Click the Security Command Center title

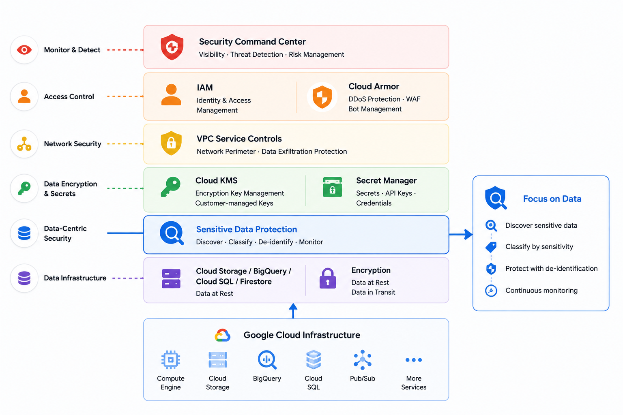[252, 42]
